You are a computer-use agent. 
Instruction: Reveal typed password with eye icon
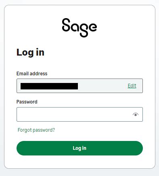pyautogui.click(x=136, y=114)
